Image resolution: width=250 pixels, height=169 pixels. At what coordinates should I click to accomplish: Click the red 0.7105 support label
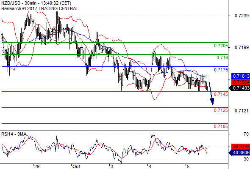click(x=221, y=126)
